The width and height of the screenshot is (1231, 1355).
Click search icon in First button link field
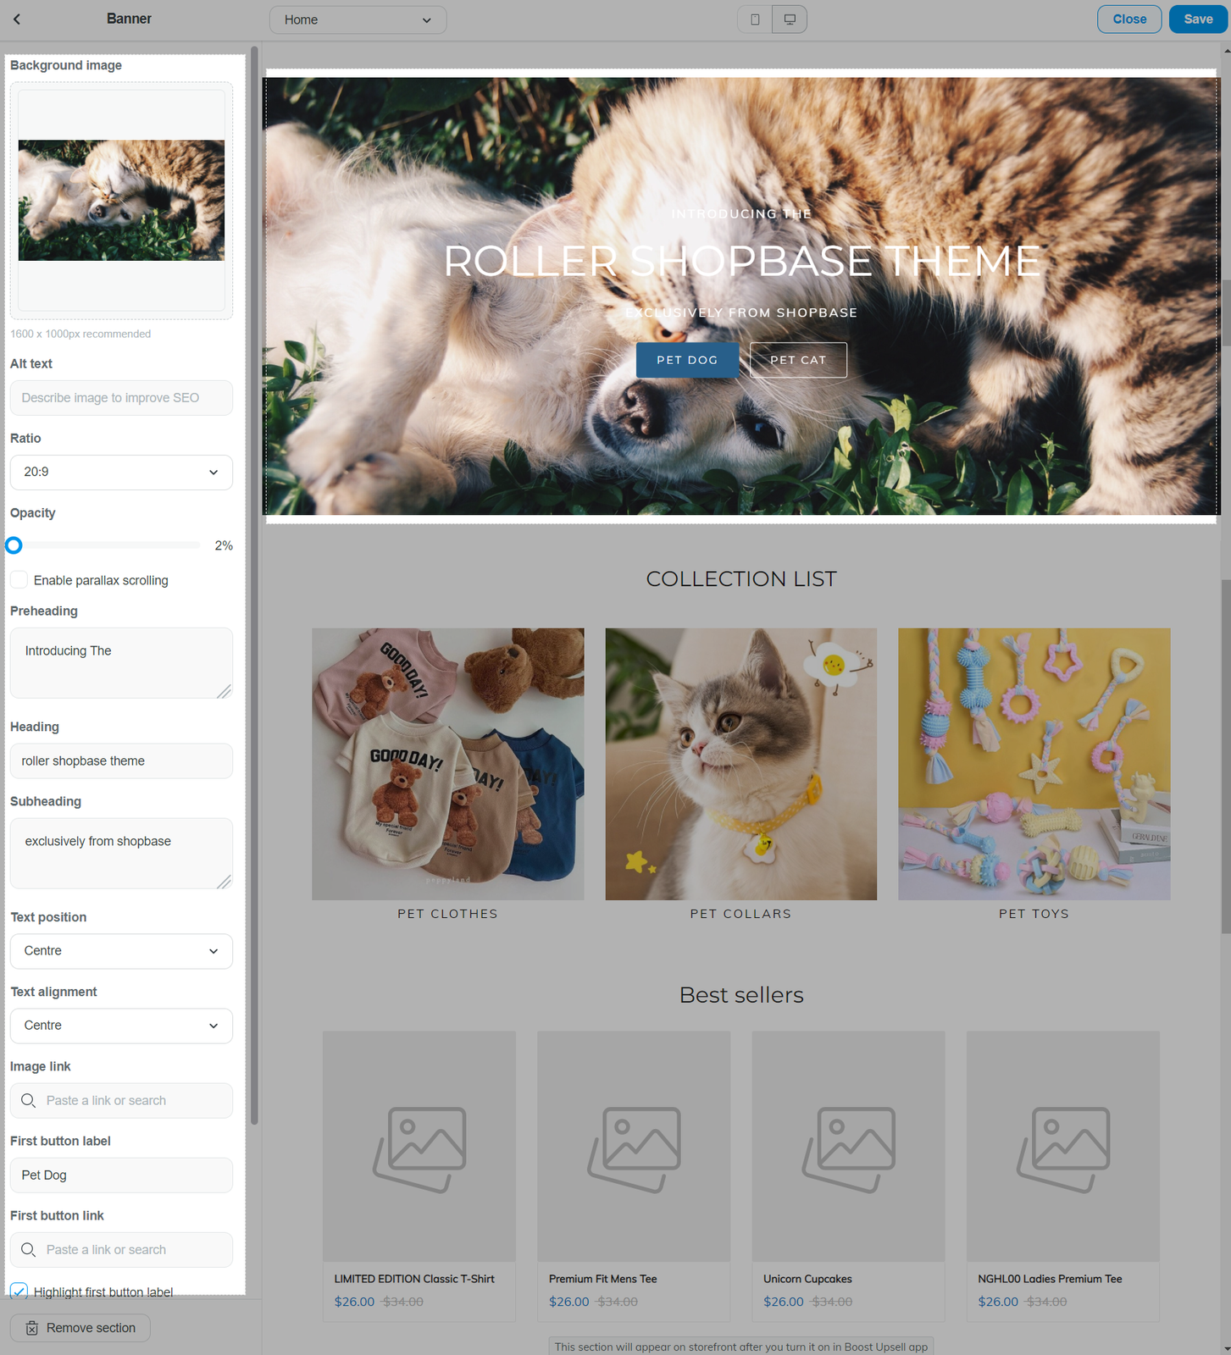click(28, 1249)
